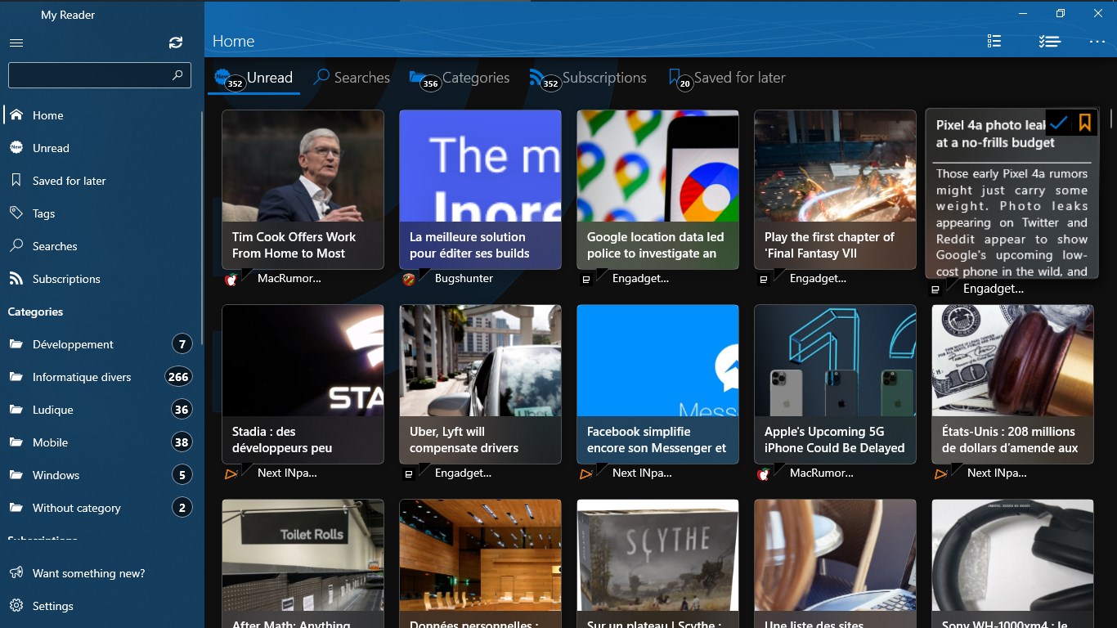Image resolution: width=1117 pixels, height=628 pixels.
Task: Mark all articles as read icon
Action: click(1049, 41)
